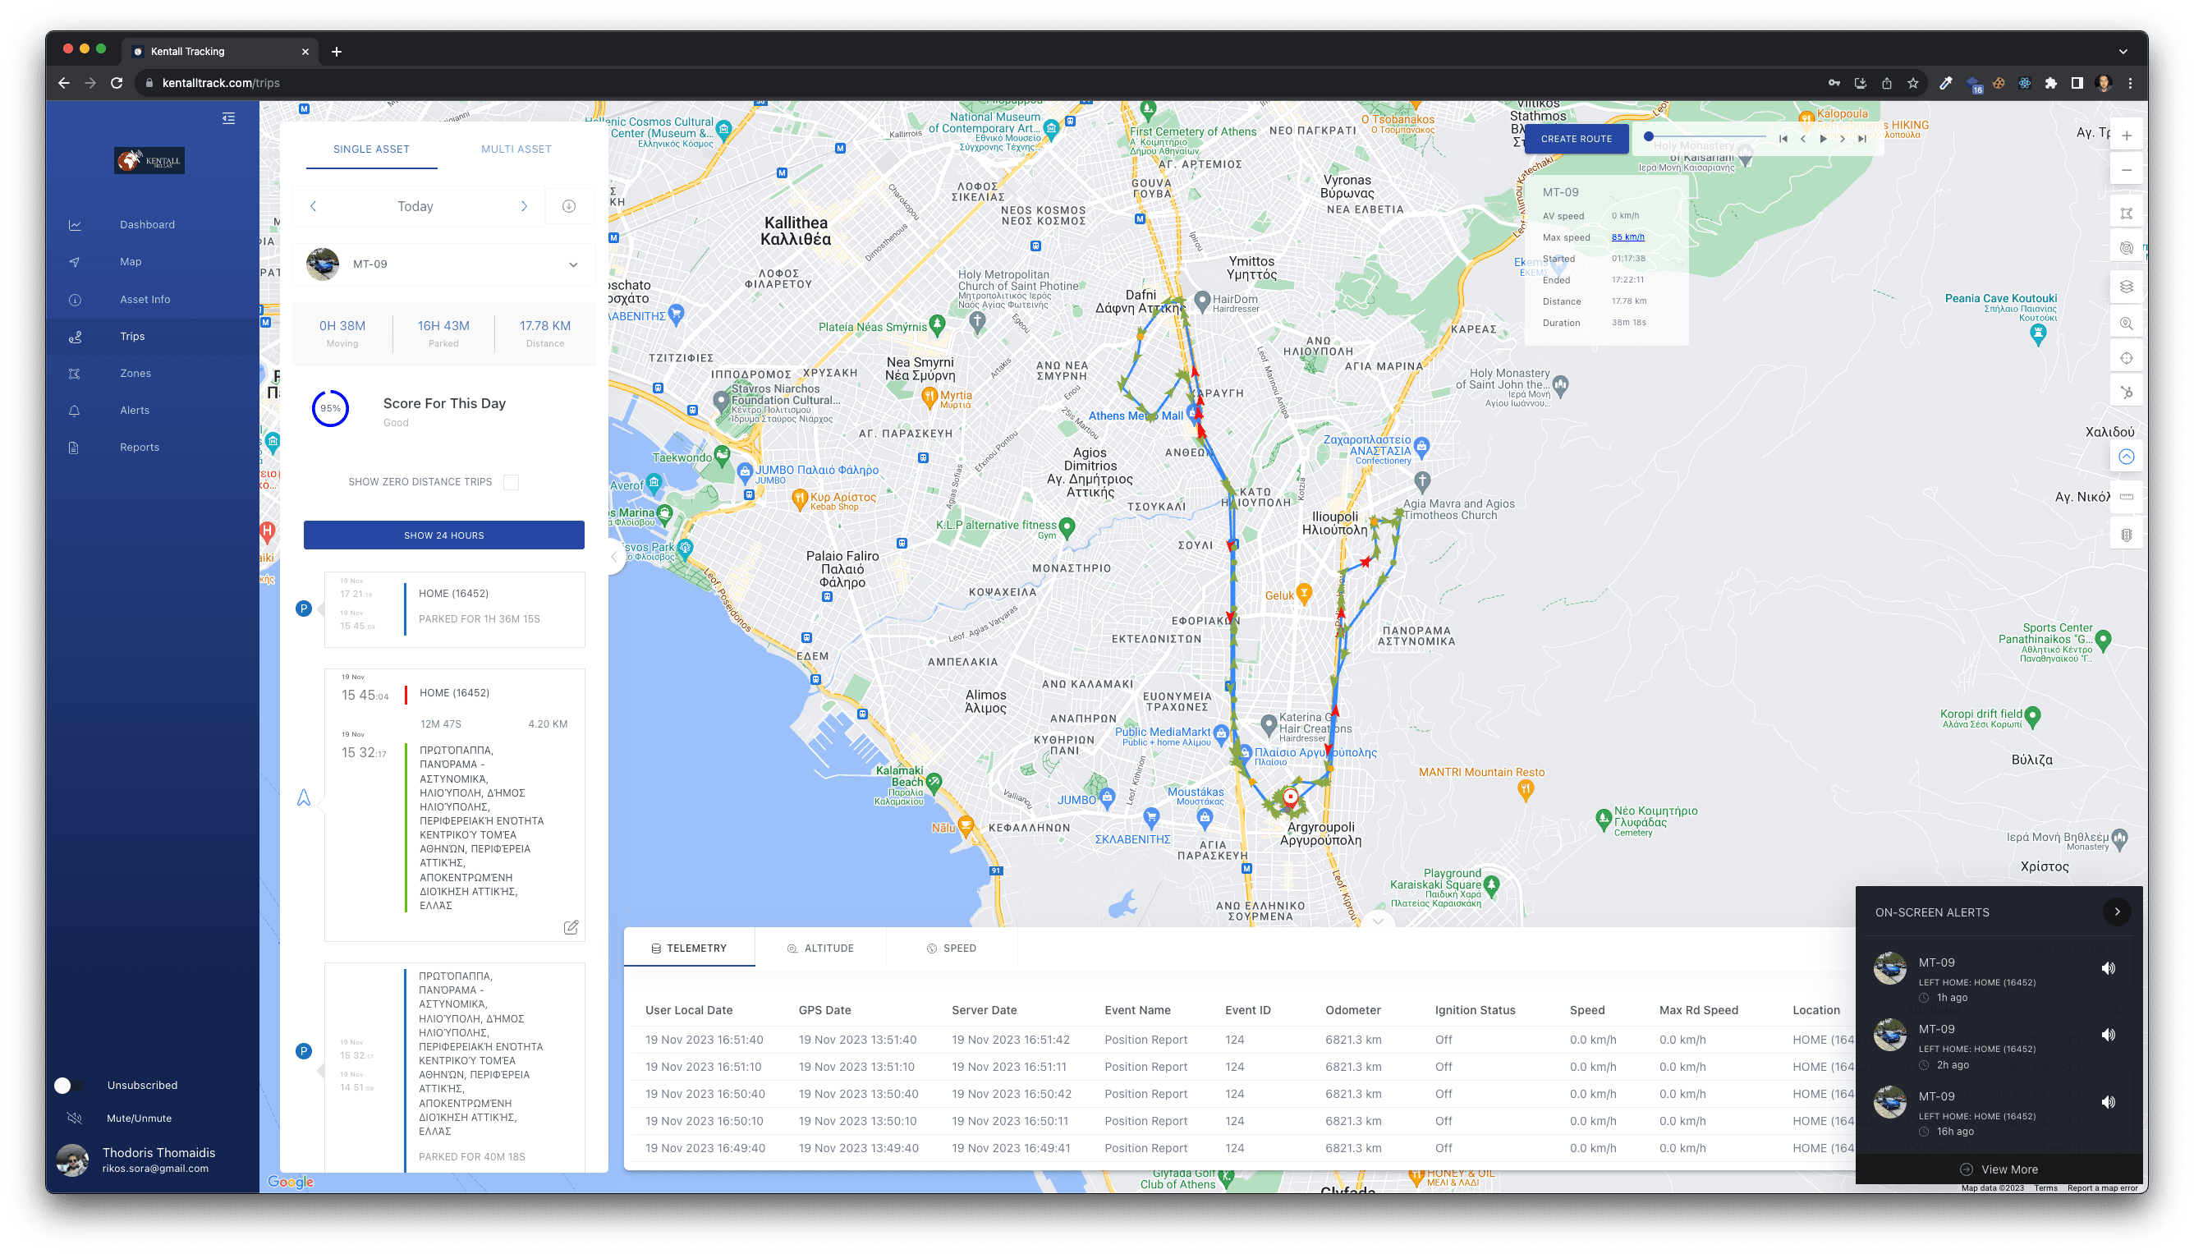2194x1254 pixels.
Task: Click the download trips icon
Action: point(569,206)
